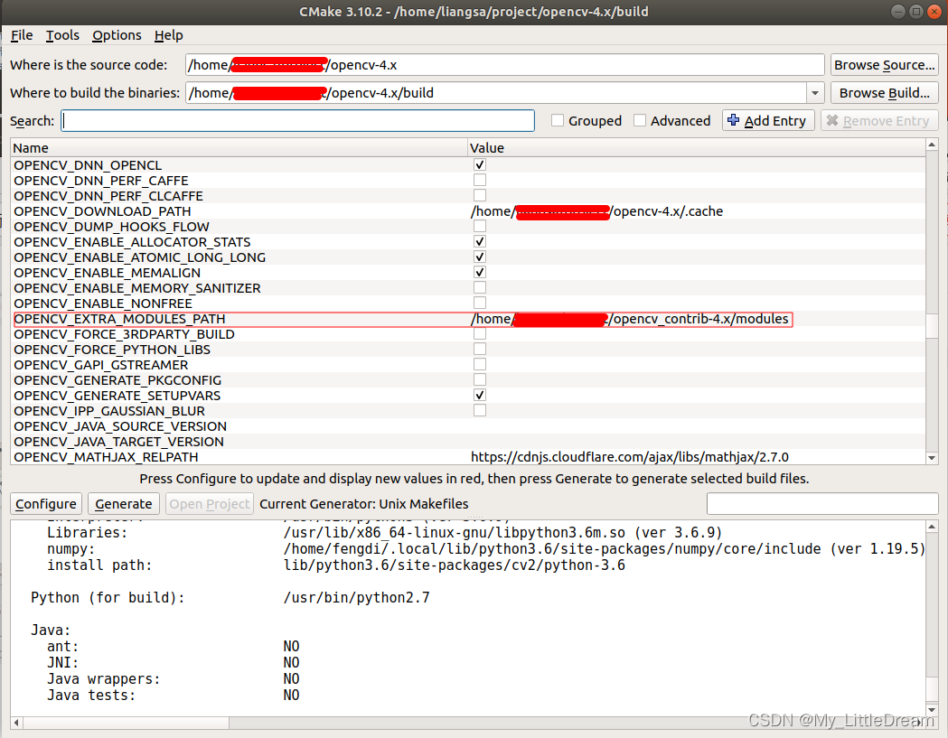Maximize the CMake window

(x=915, y=12)
